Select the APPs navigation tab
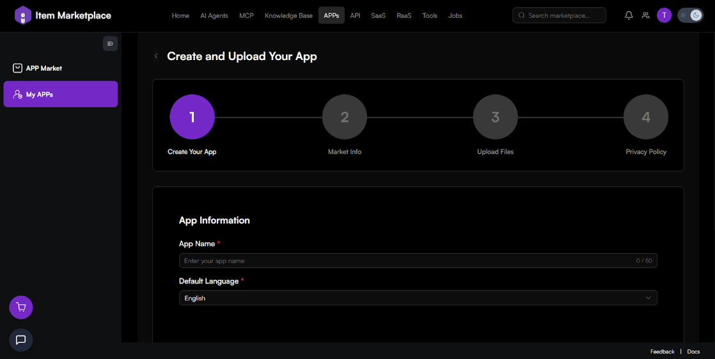This screenshot has height=359, width=715. click(331, 15)
